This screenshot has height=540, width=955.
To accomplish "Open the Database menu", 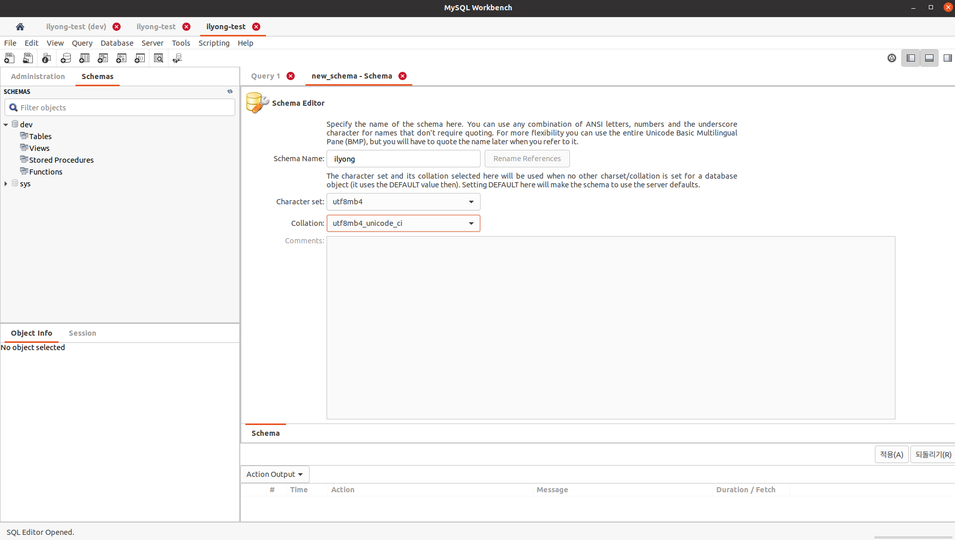I will pos(117,43).
